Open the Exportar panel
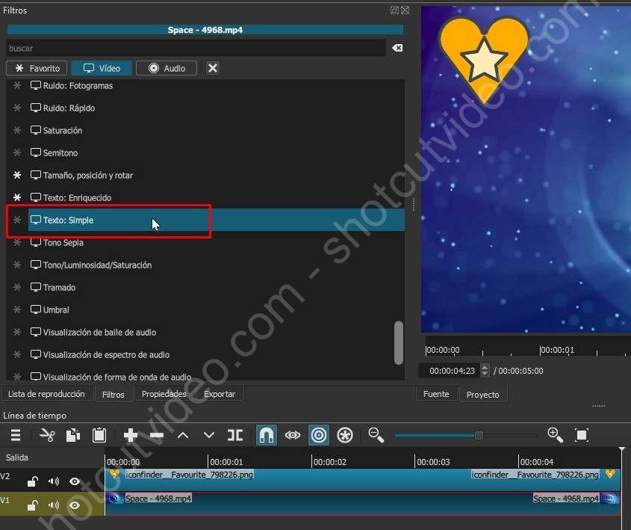 (x=219, y=393)
